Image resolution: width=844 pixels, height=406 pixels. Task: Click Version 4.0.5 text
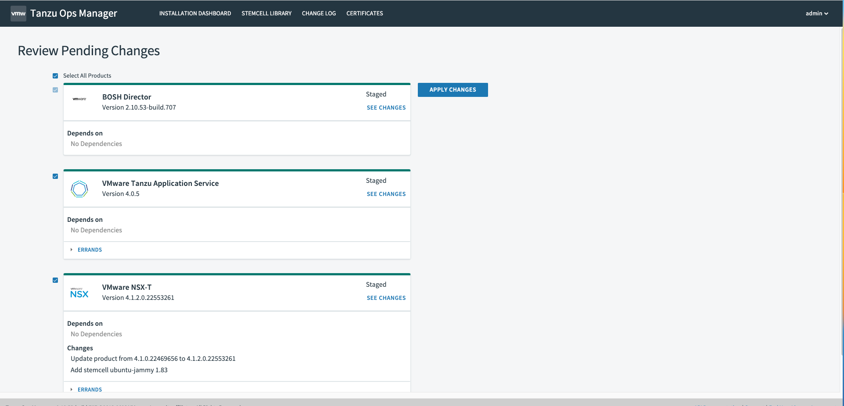click(x=121, y=194)
